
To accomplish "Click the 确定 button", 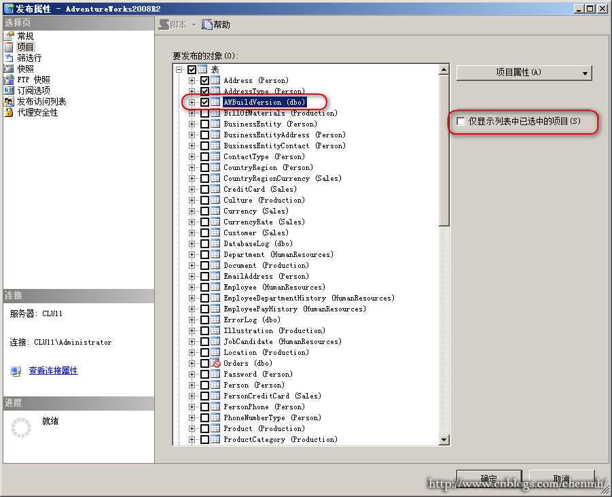I will 489,478.
